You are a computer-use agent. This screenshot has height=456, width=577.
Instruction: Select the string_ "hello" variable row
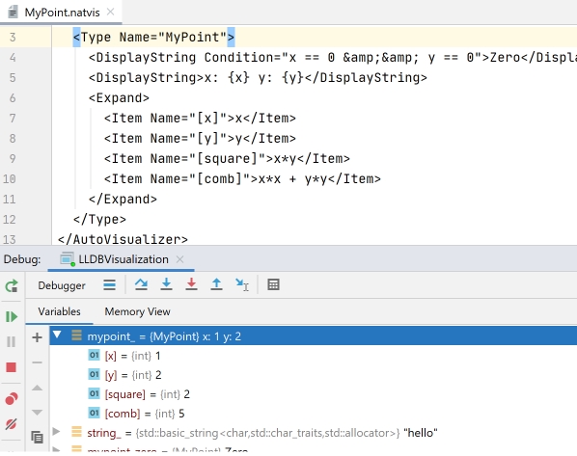coord(314,433)
